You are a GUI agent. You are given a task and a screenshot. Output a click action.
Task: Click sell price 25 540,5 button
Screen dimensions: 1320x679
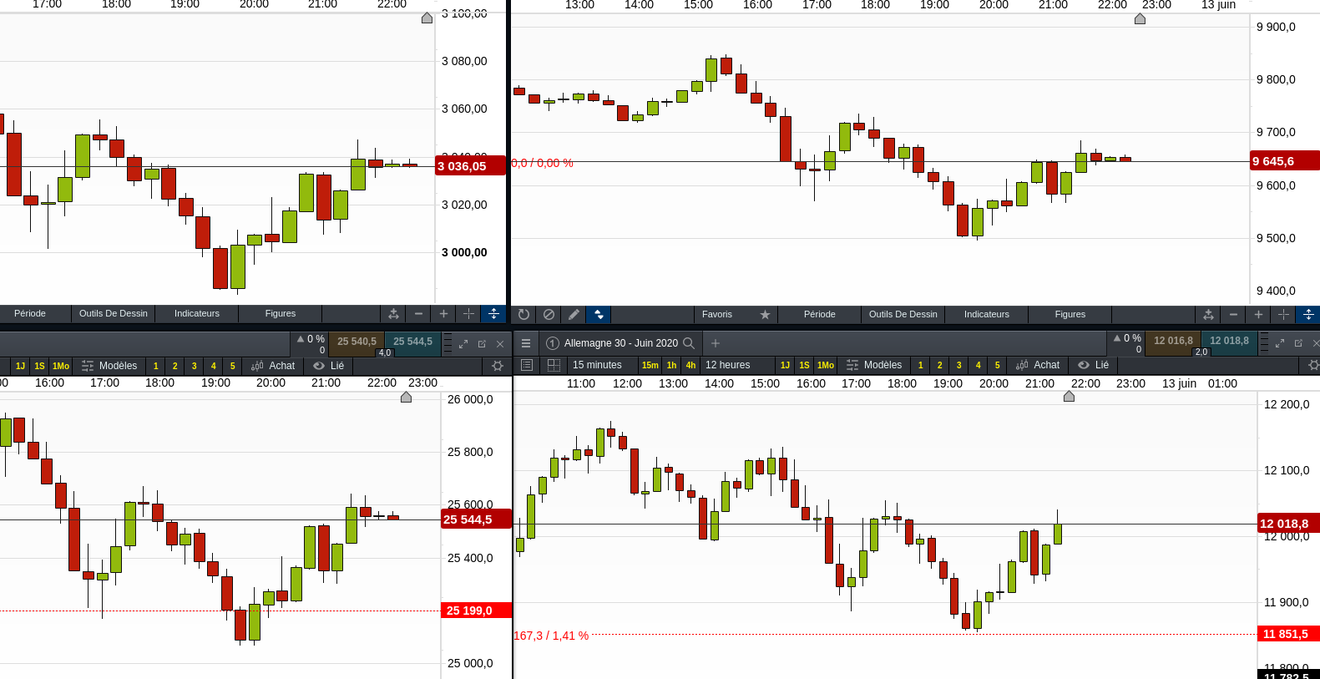357,342
